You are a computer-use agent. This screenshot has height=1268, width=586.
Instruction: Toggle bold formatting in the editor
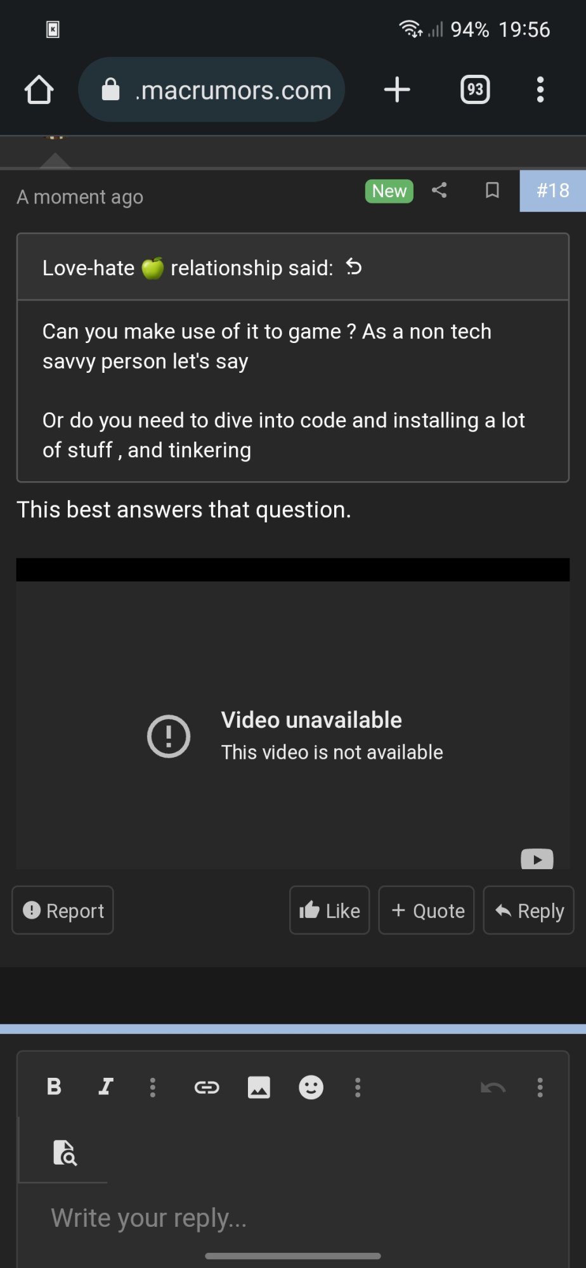click(x=55, y=1087)
